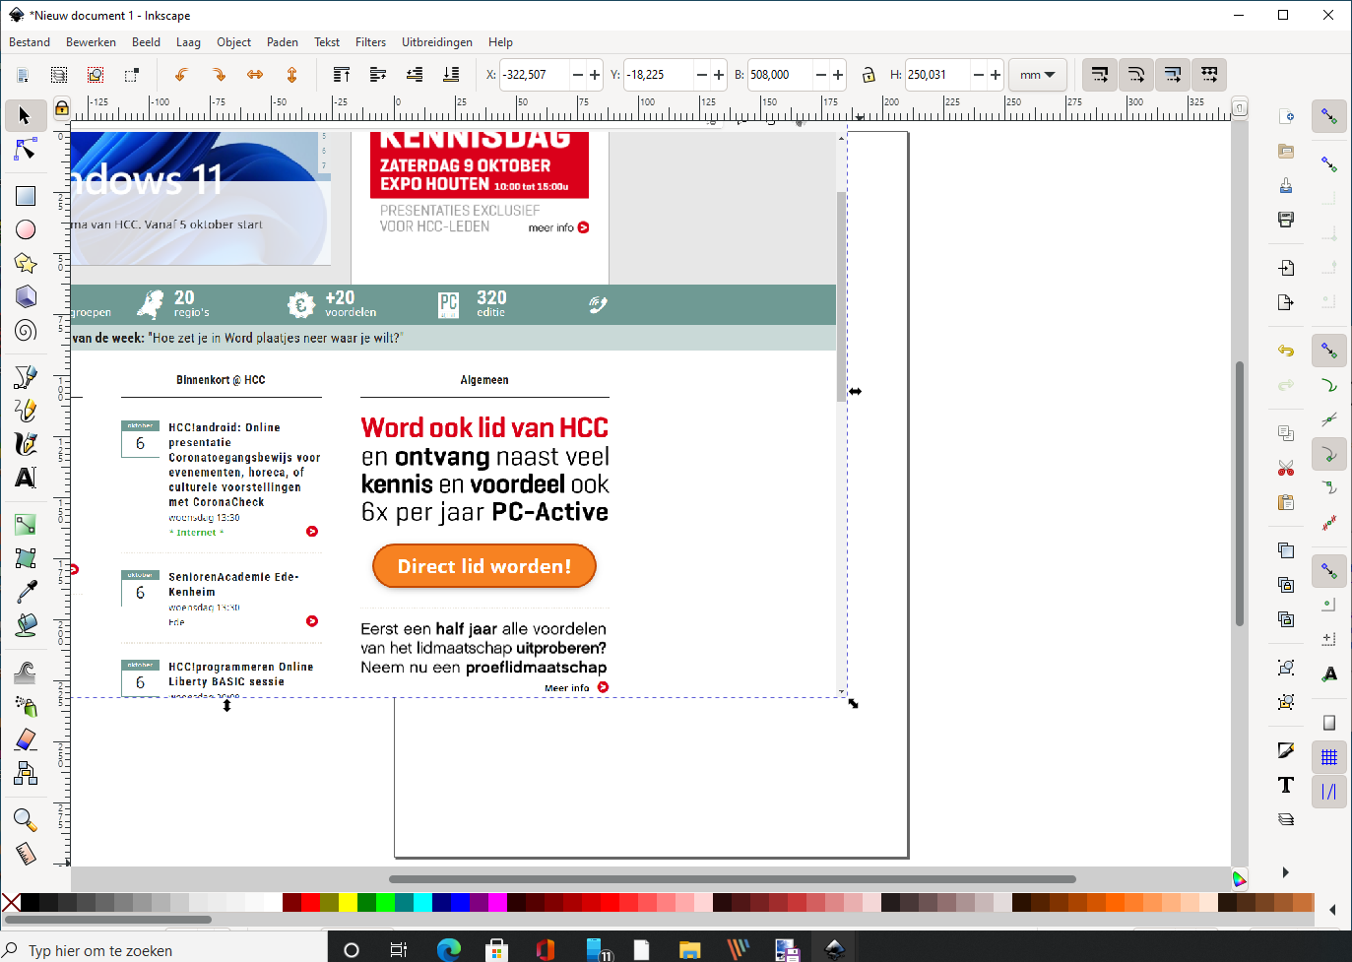Activate the Ellipse circle tool
Image resolution: width=1352 pixels, height=962 pixels.
pyautogui.click(x=25, y=229)
